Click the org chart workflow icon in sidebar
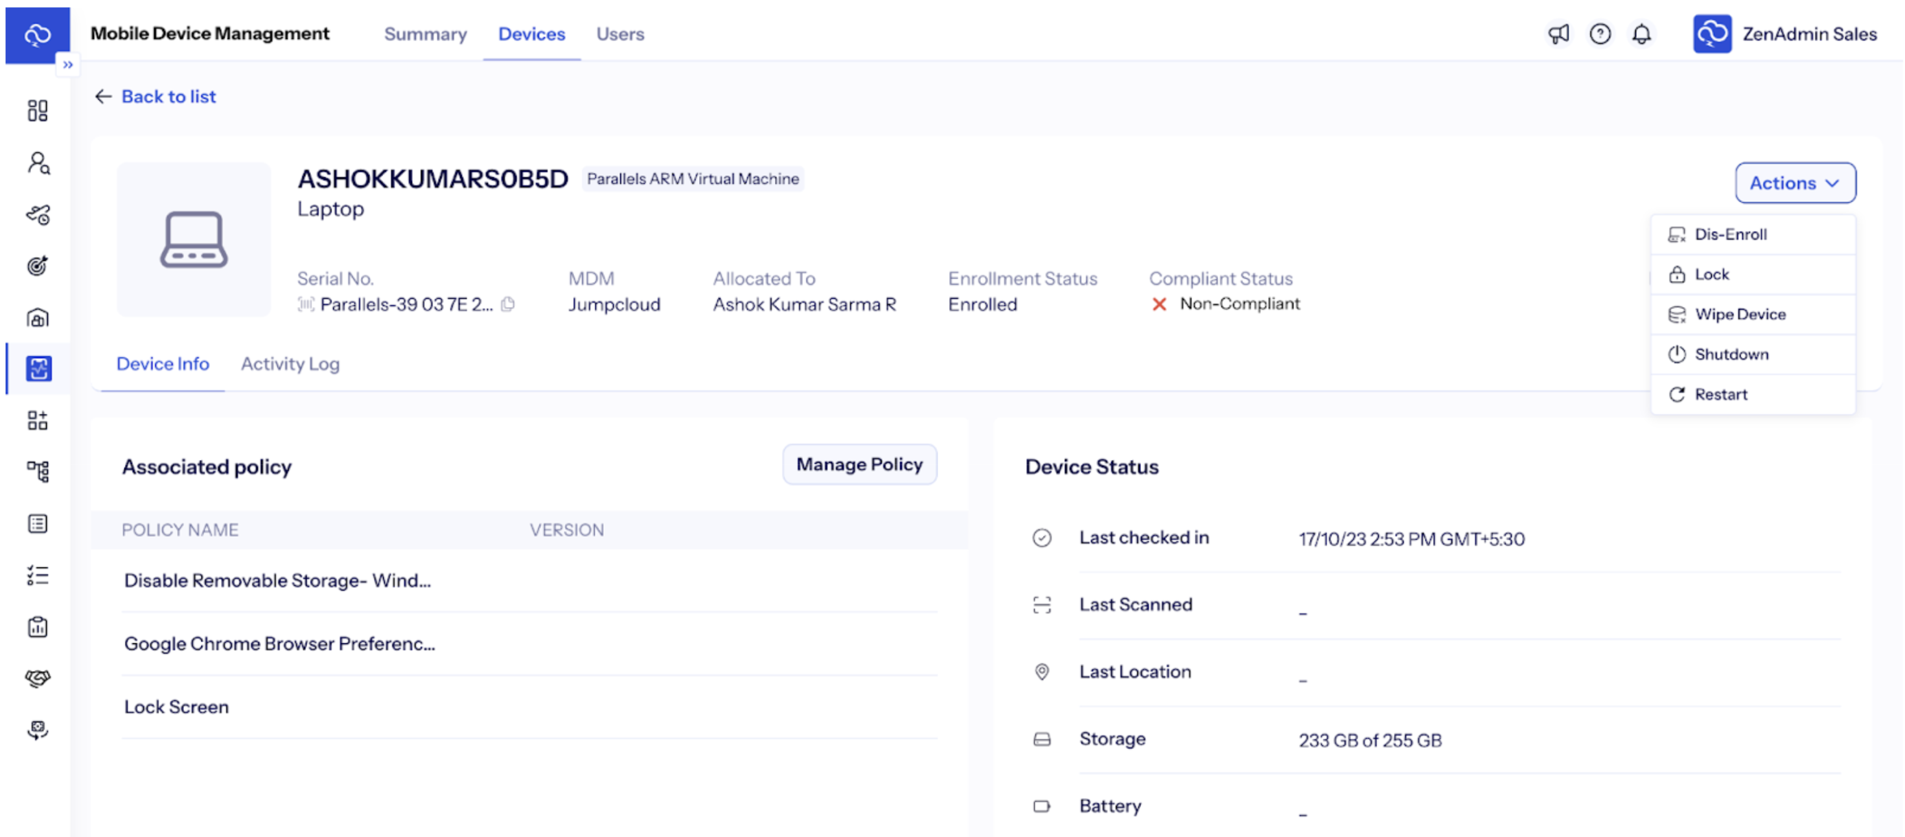Image resolution: width=1905 pixels, height=837 pixels. (37, 471)
